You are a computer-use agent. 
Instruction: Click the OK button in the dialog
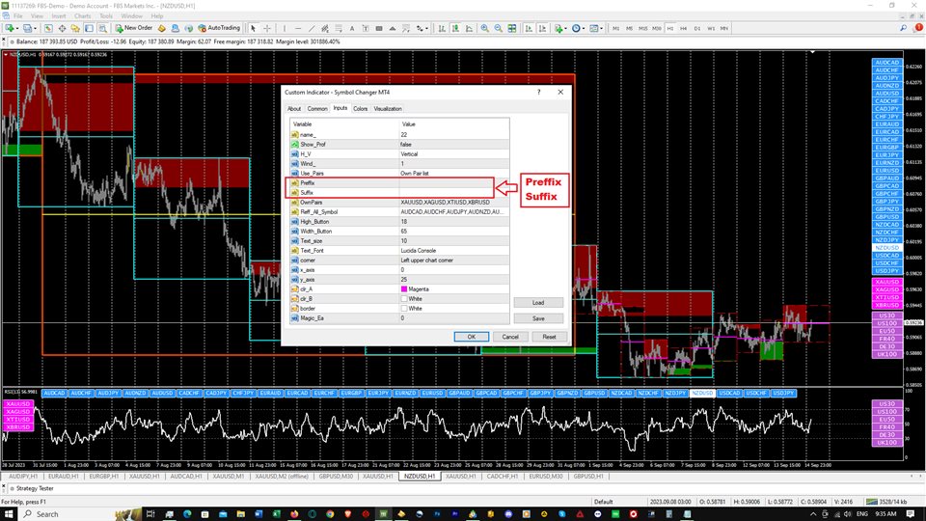click(x=472, y=337)
